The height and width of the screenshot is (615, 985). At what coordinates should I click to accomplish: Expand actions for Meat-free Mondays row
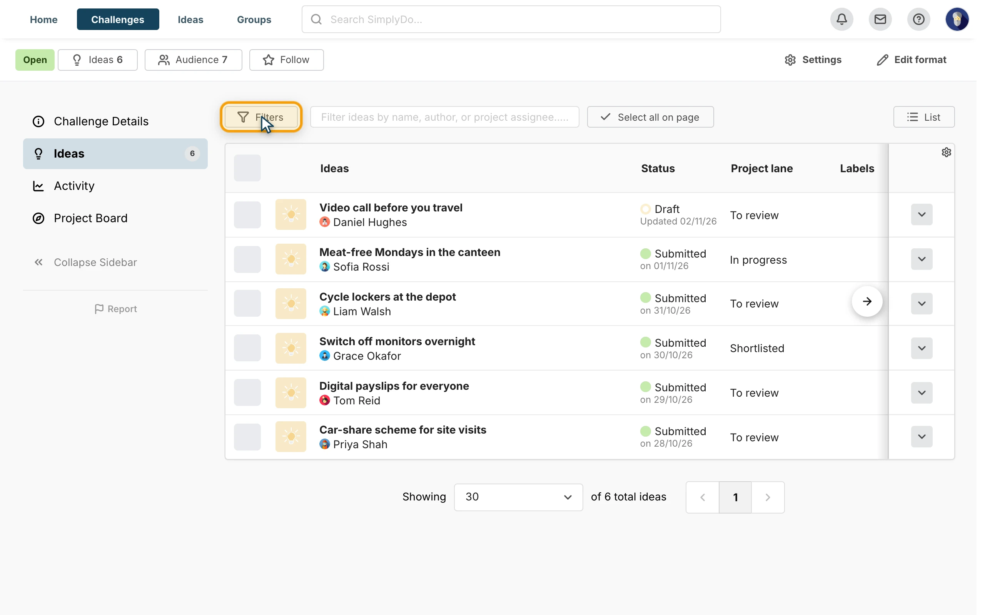point(922,259)
